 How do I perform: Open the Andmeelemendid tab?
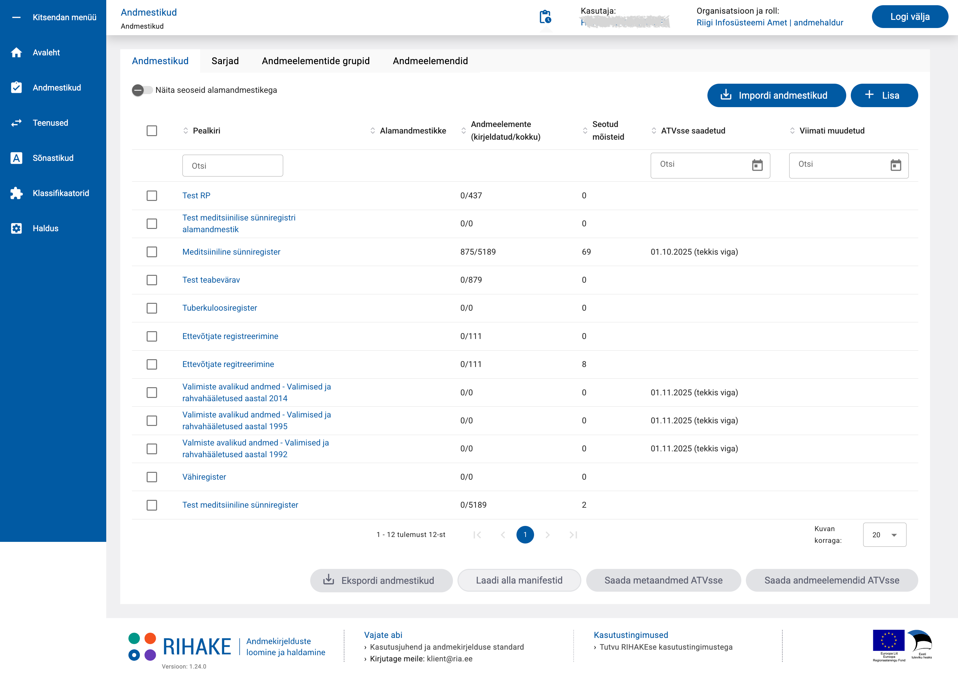tap(430, 61)
